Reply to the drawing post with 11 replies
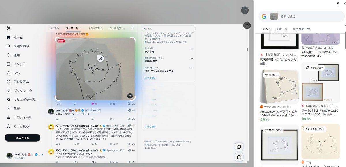Screen dimensions: 346x167 point(58,104)
